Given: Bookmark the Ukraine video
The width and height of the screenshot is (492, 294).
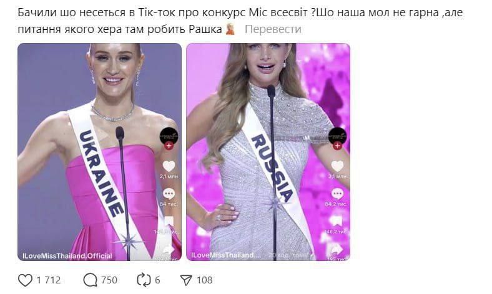Looking at the screenshot, I should [169, 221].
